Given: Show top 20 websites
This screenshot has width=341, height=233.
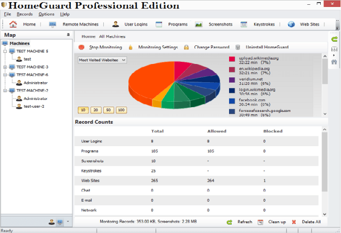Looking at the screenshot, I should (96, 110).
